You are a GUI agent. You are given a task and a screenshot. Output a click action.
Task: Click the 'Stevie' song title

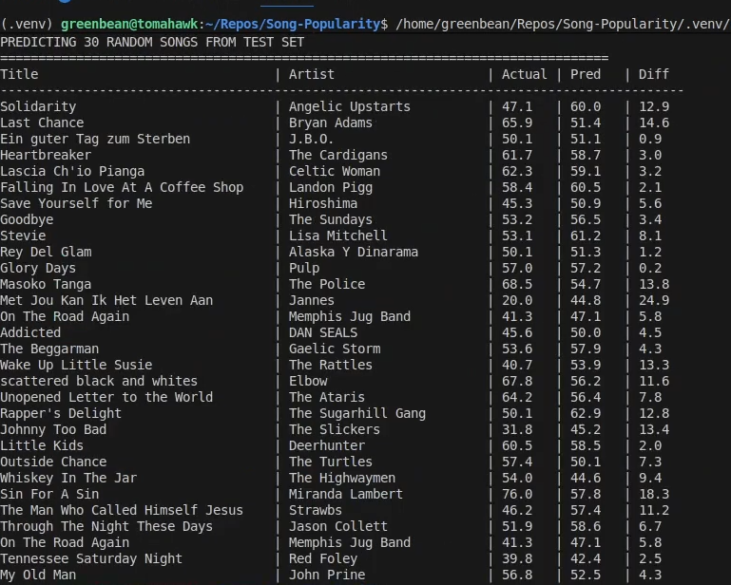(x=23, y=236)
